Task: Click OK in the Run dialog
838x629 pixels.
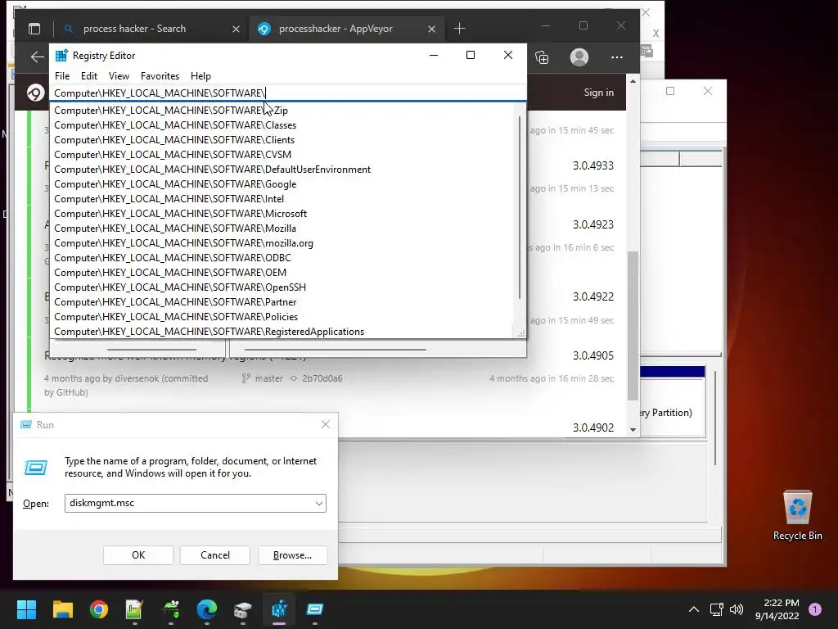Action: 138,555
